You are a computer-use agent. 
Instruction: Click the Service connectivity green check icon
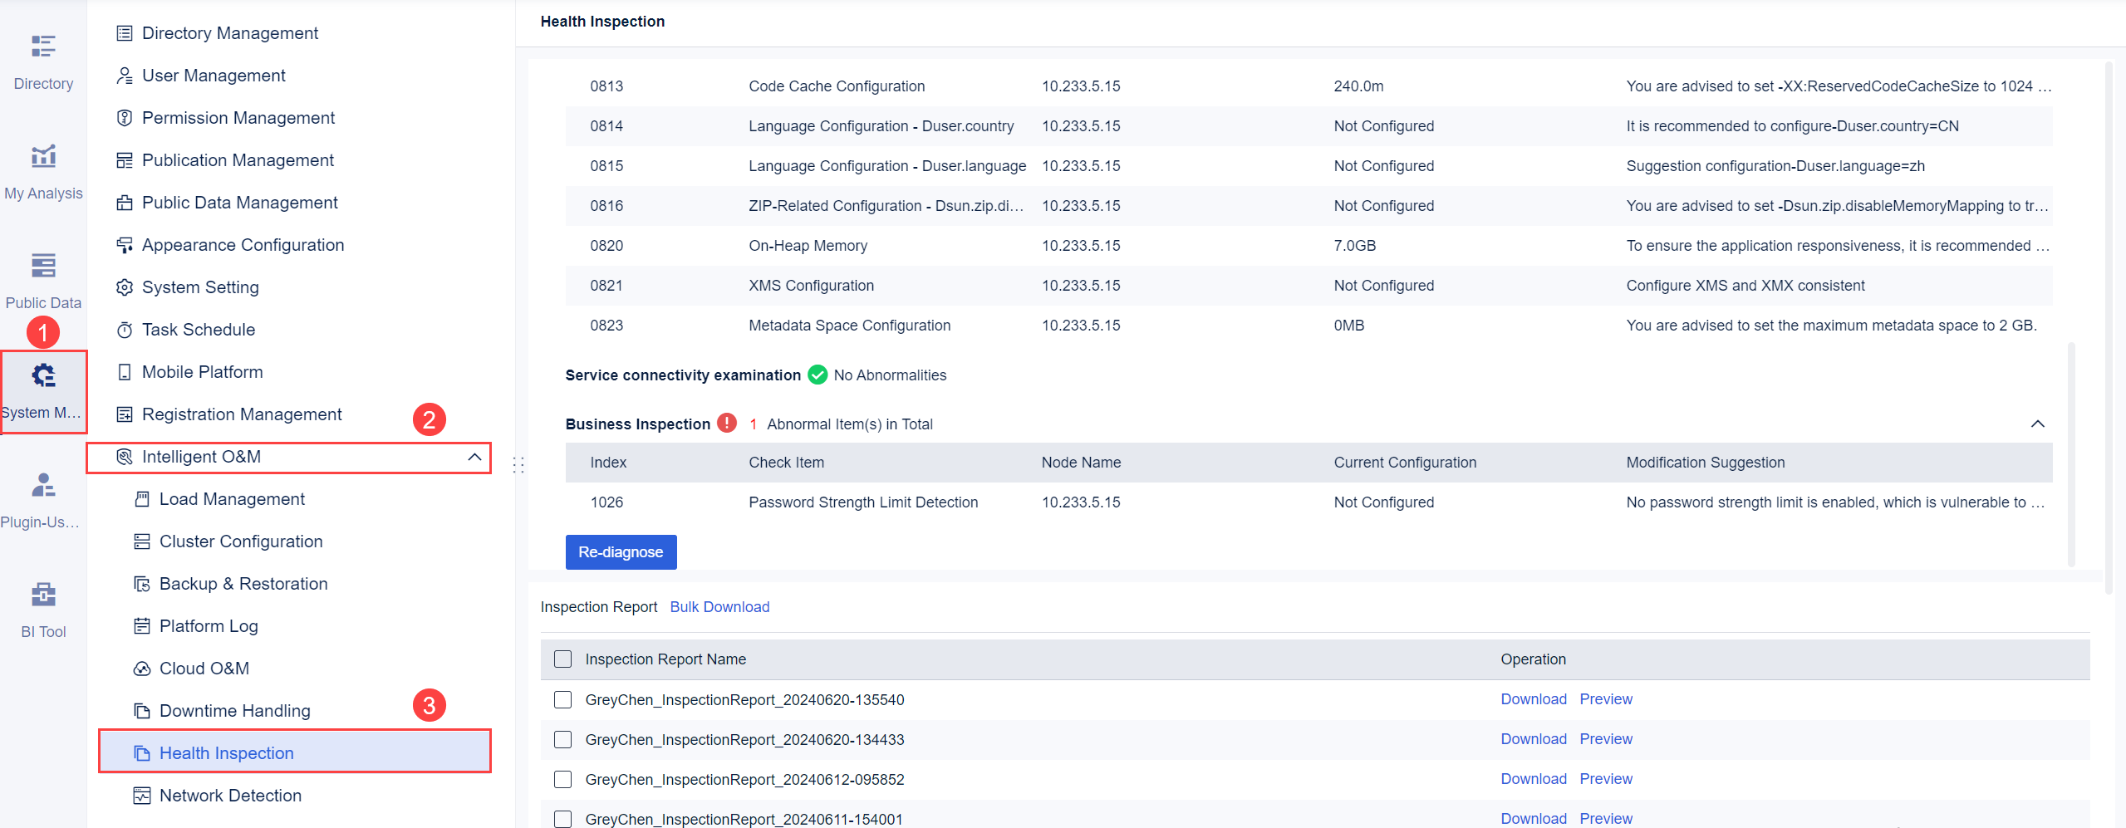[818, 375]
